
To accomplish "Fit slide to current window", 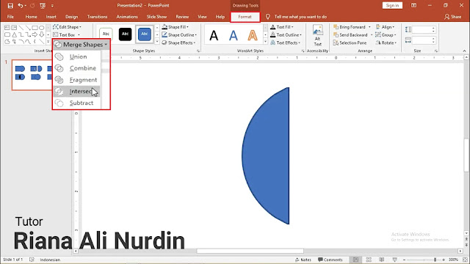I will 465,260.
